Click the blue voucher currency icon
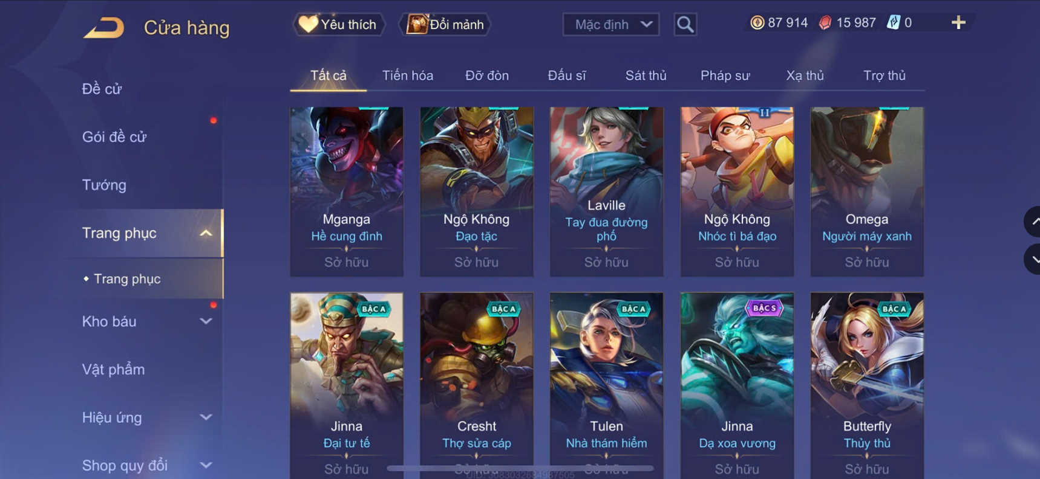This screenshot has height=479, width=1040. point(893,23)
